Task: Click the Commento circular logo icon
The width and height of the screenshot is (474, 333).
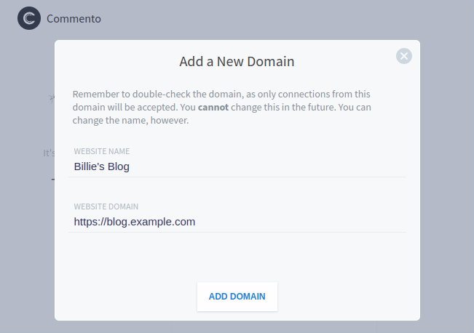Action: click(29, 18)
